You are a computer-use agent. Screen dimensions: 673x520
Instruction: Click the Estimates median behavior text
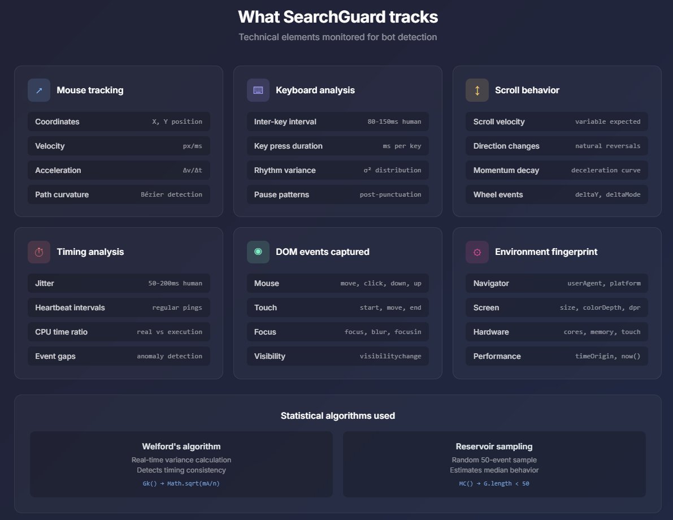(494, 470)
